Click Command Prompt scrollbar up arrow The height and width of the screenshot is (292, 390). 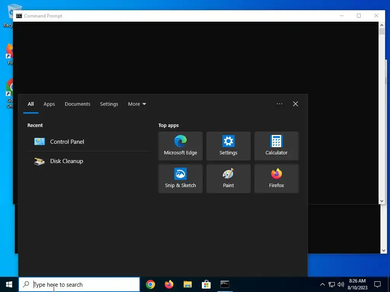382,25
